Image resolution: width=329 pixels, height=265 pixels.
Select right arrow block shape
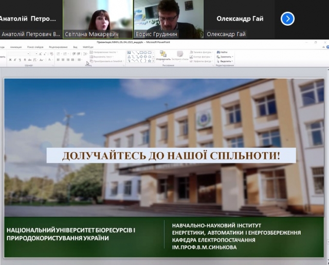coord(141,57)
